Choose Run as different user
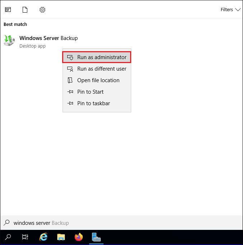Image resolution: width=243 pixels, height=245 pixels. (97, 69)
